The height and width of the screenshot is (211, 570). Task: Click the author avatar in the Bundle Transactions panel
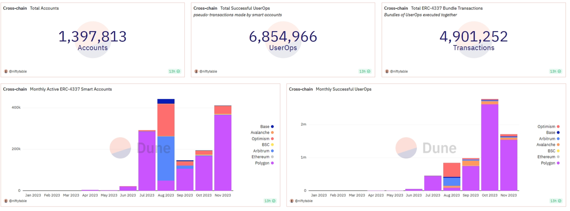(x=387, y=71)
